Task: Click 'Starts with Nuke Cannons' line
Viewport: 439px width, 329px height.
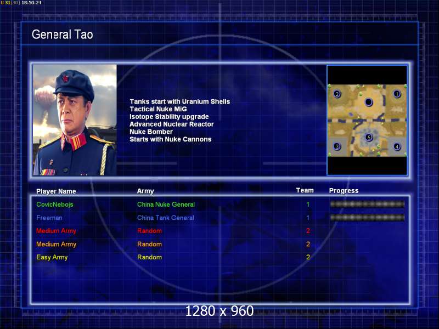Action: coord(171,139)
